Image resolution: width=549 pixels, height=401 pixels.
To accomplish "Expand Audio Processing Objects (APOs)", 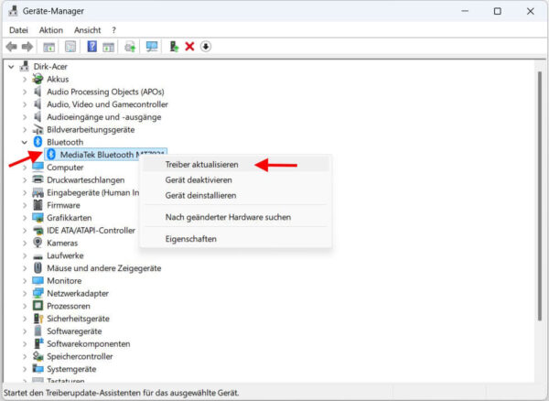I will pos(25,92).
